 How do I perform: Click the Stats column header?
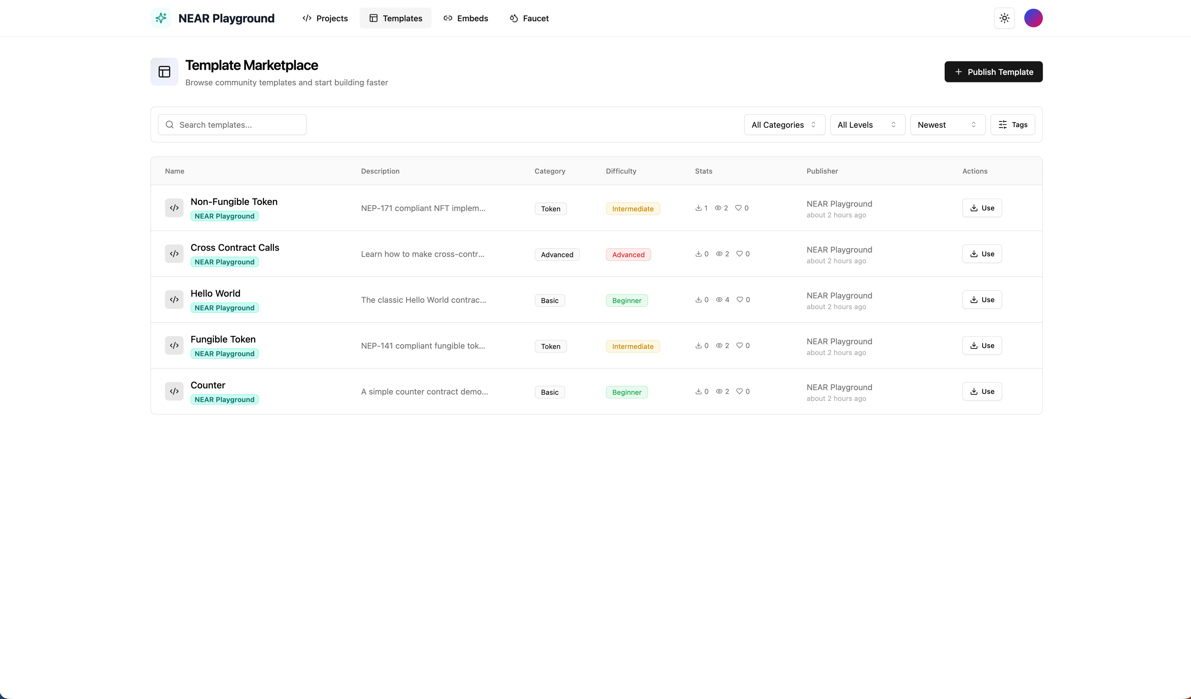pos(703,171)
